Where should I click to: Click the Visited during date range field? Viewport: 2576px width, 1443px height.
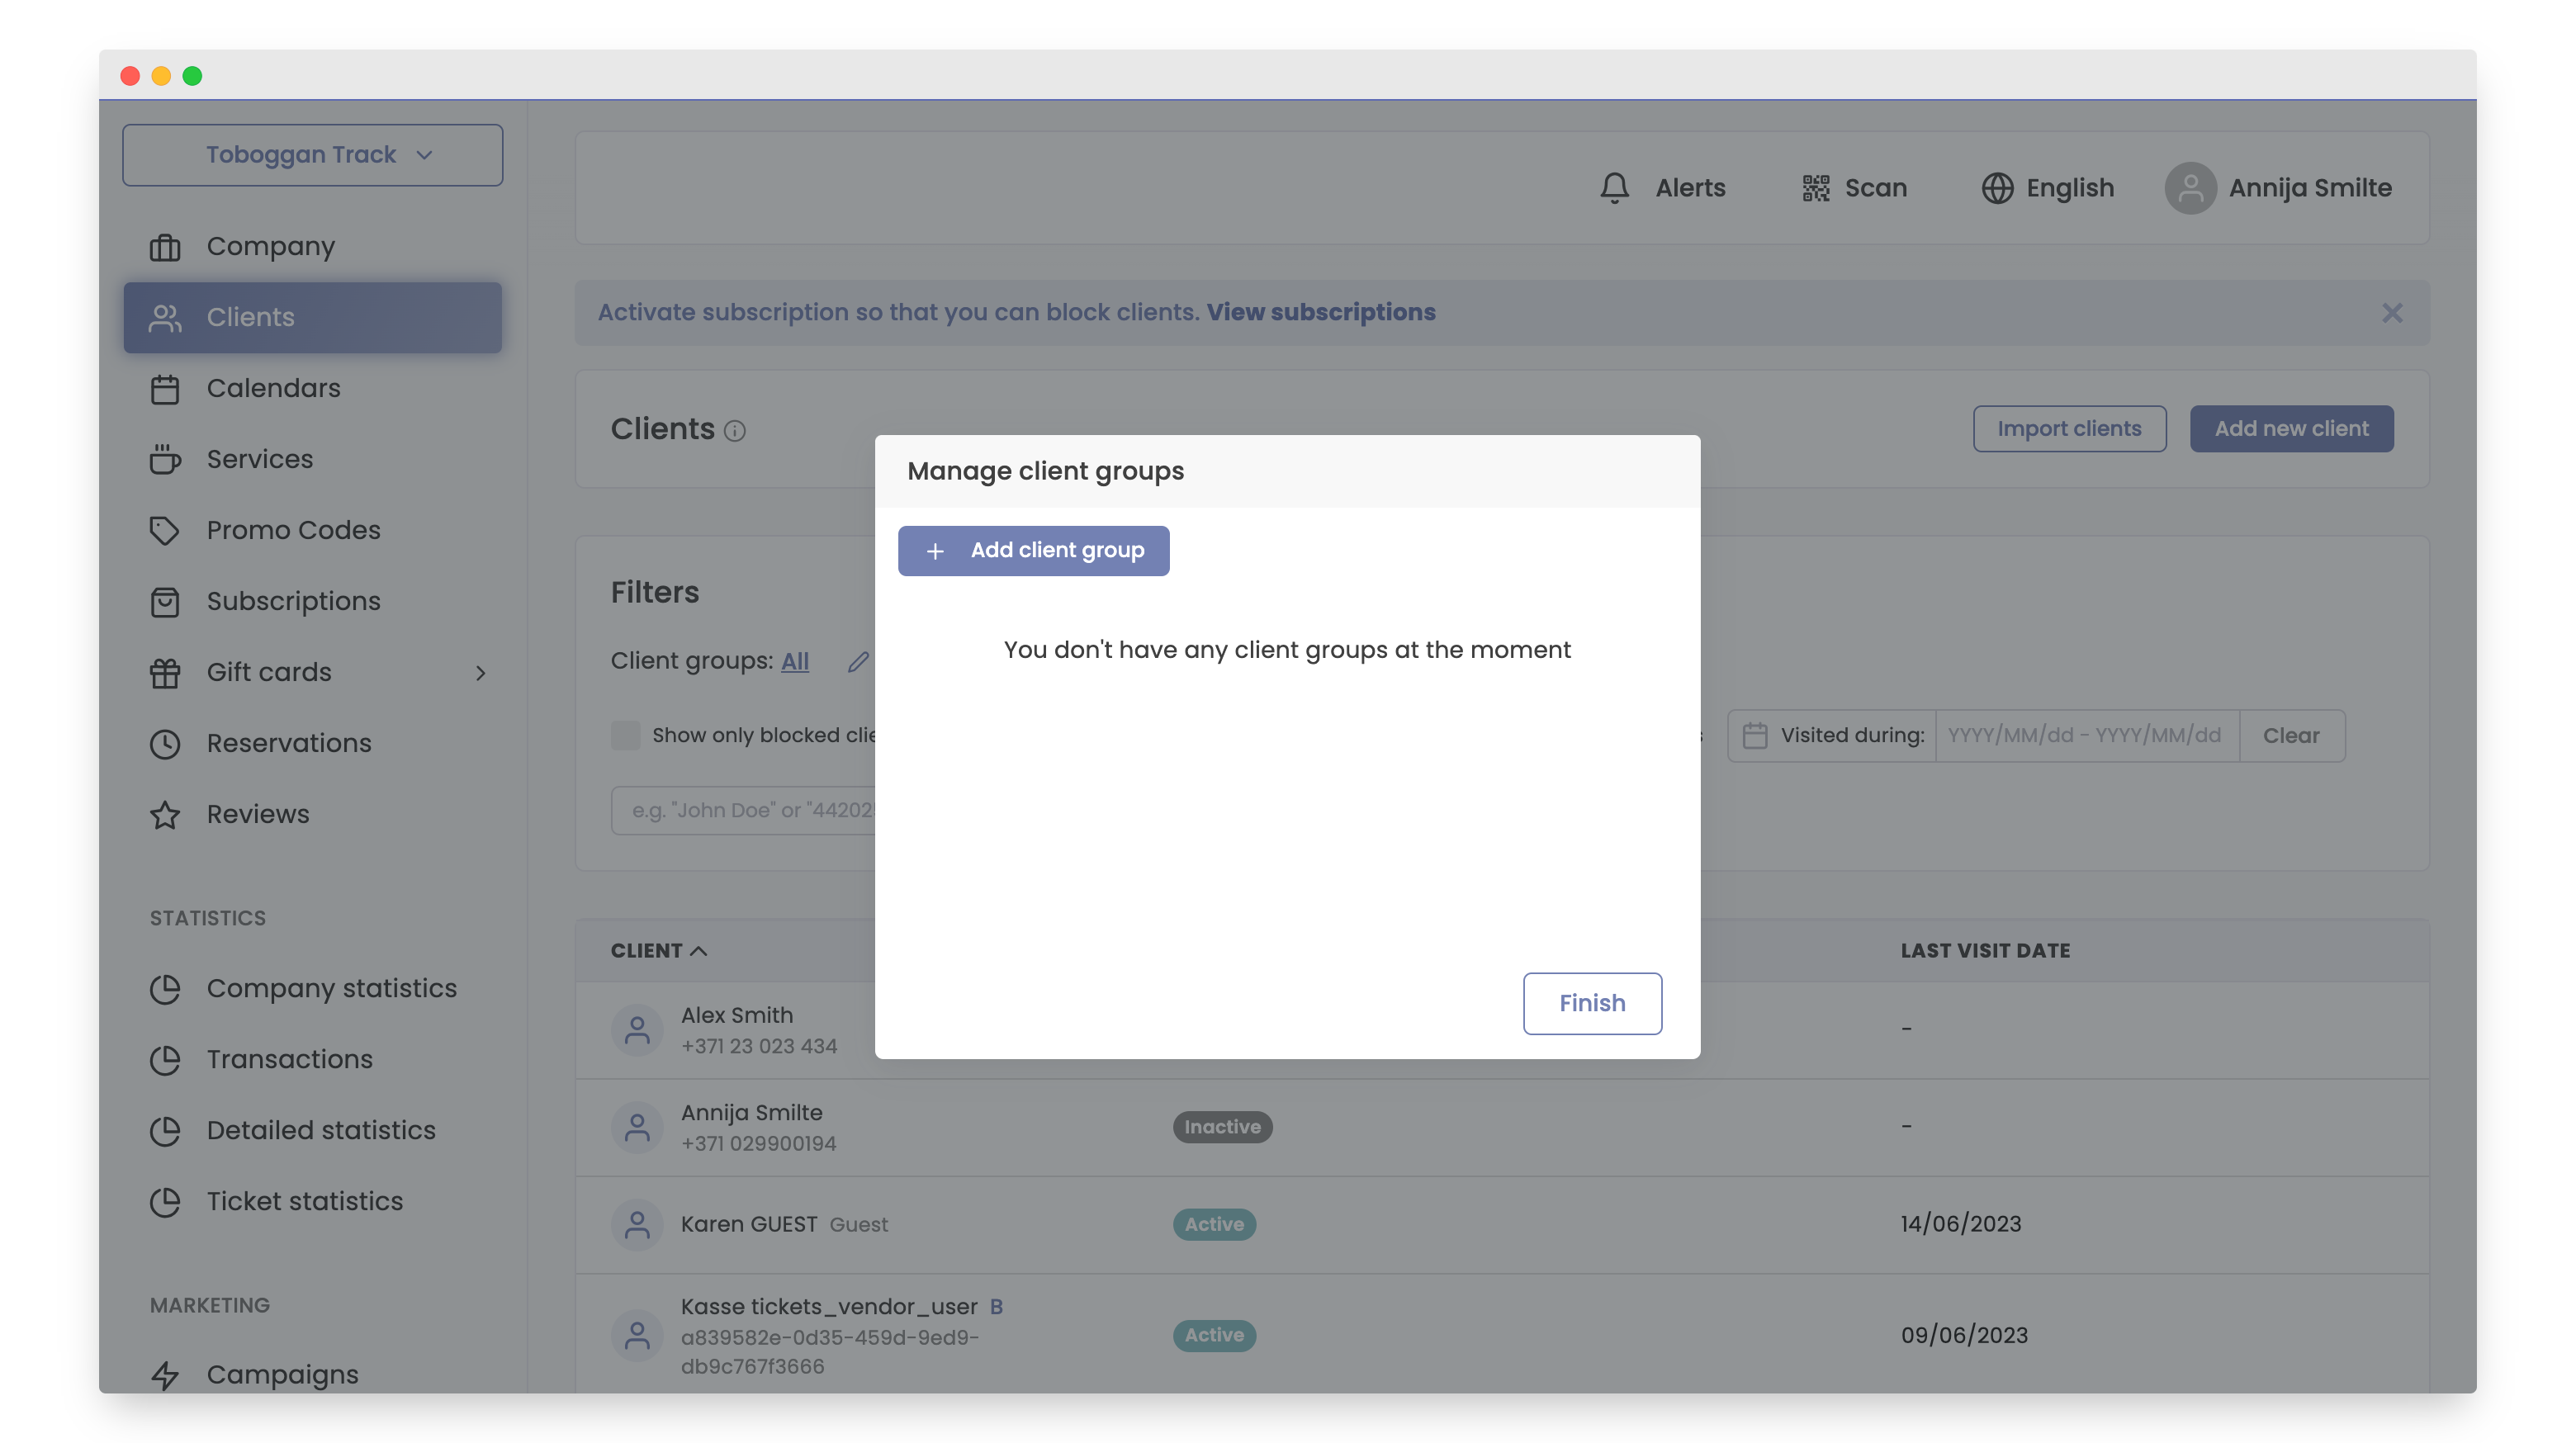coord(2085,736)
